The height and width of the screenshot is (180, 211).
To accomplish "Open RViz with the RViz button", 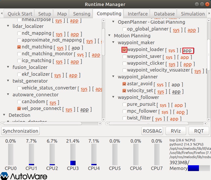I will pos(176,131).
